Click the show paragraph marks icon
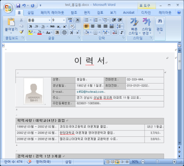The height and width of the screenshot is (166, 184). point(122,33)
